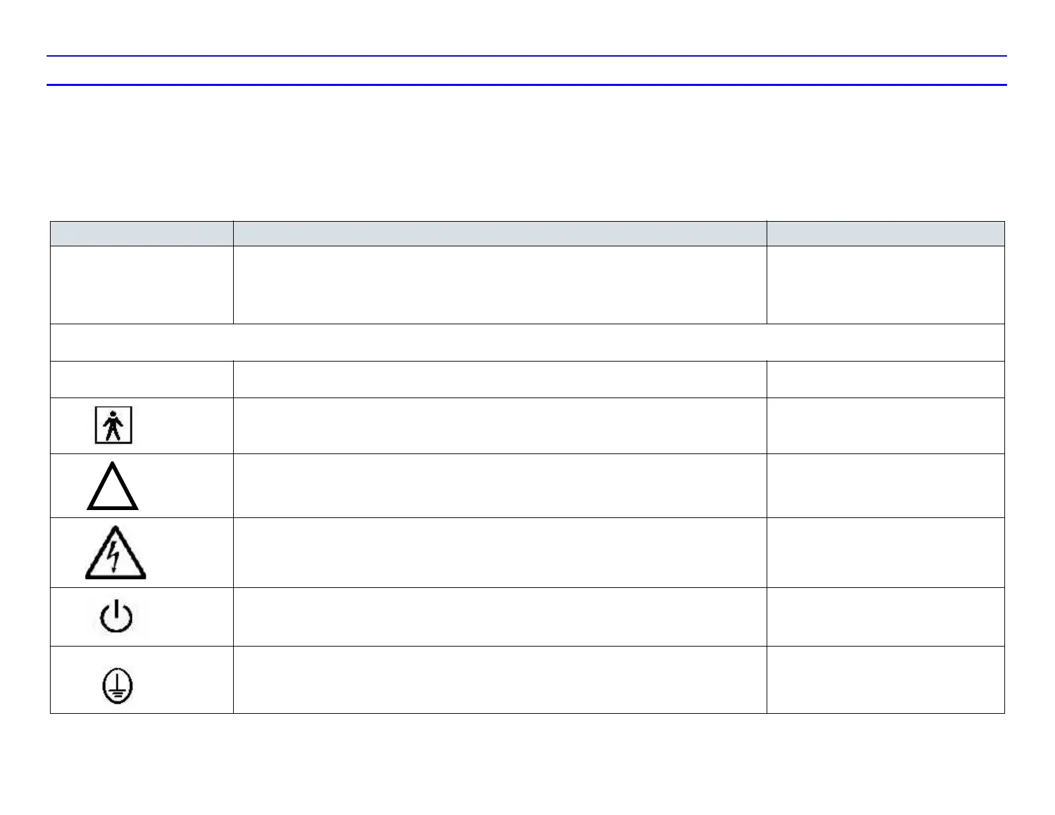This screenshot has width=1055, height=815.
Task: Click the protective earth ground symbol
Action: coord(117,686)
